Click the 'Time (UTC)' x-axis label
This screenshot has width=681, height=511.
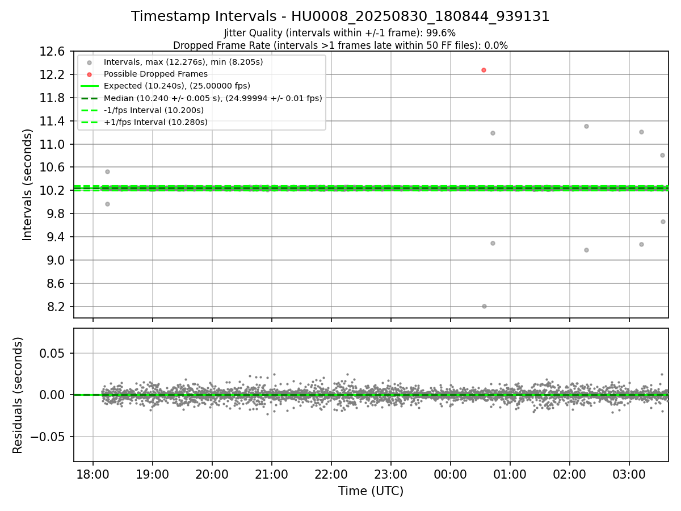(x=371, y=491)
